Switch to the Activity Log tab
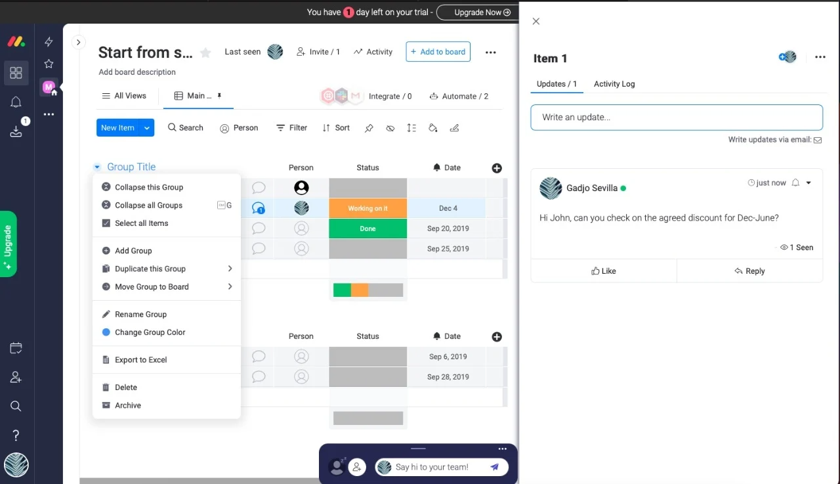This screenshot has height=484, width=840. tap(614, 84)
